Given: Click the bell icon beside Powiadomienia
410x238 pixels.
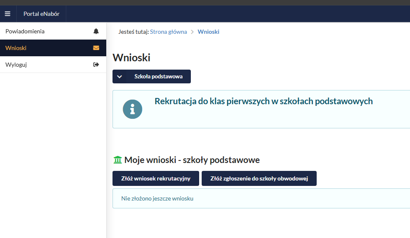Looking at the screenshot, I should point(96,31).
